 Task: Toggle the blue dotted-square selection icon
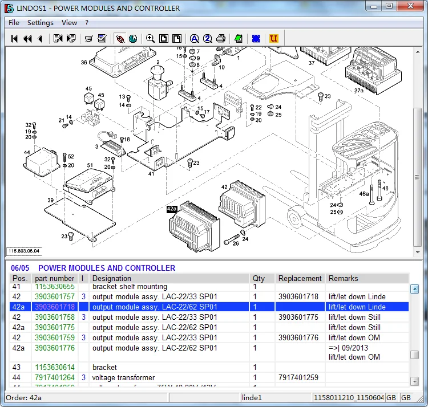click(x=256, y=39)
